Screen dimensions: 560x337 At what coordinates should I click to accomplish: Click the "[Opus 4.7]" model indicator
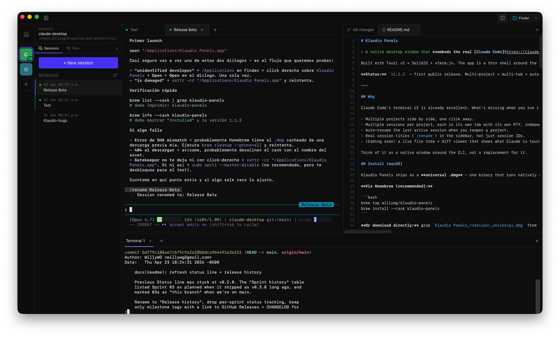pos(142,220)
